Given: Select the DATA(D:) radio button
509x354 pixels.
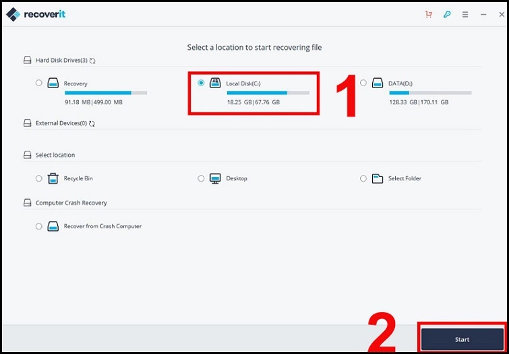Looking at the screenshot, I should pos(363,83).
